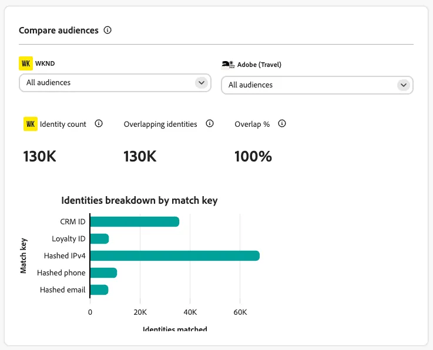This screenshot has height=350, width=433.
Task: Select the Hashed phone bar
Action: pos(103,272)
